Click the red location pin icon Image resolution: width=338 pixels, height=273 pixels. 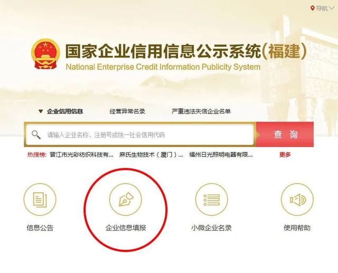312,8
